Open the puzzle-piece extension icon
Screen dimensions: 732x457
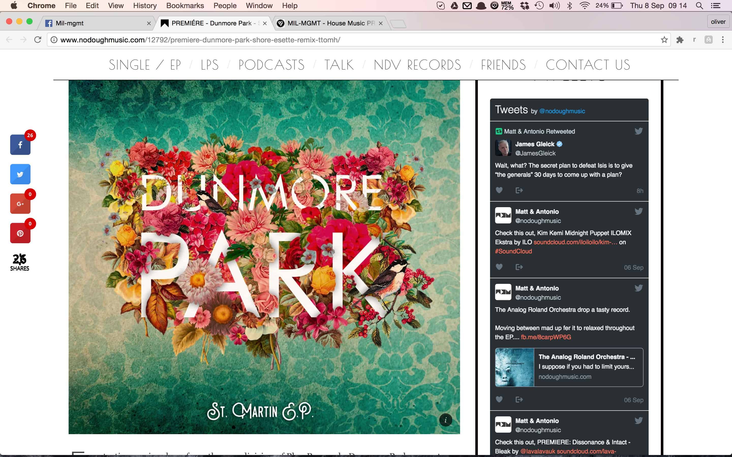(680, 40)
